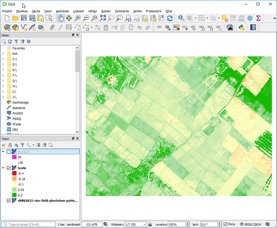This screenshot has width=277, height=228.
Task: Expand the Koti folder
Action: (x=3, y=54)
